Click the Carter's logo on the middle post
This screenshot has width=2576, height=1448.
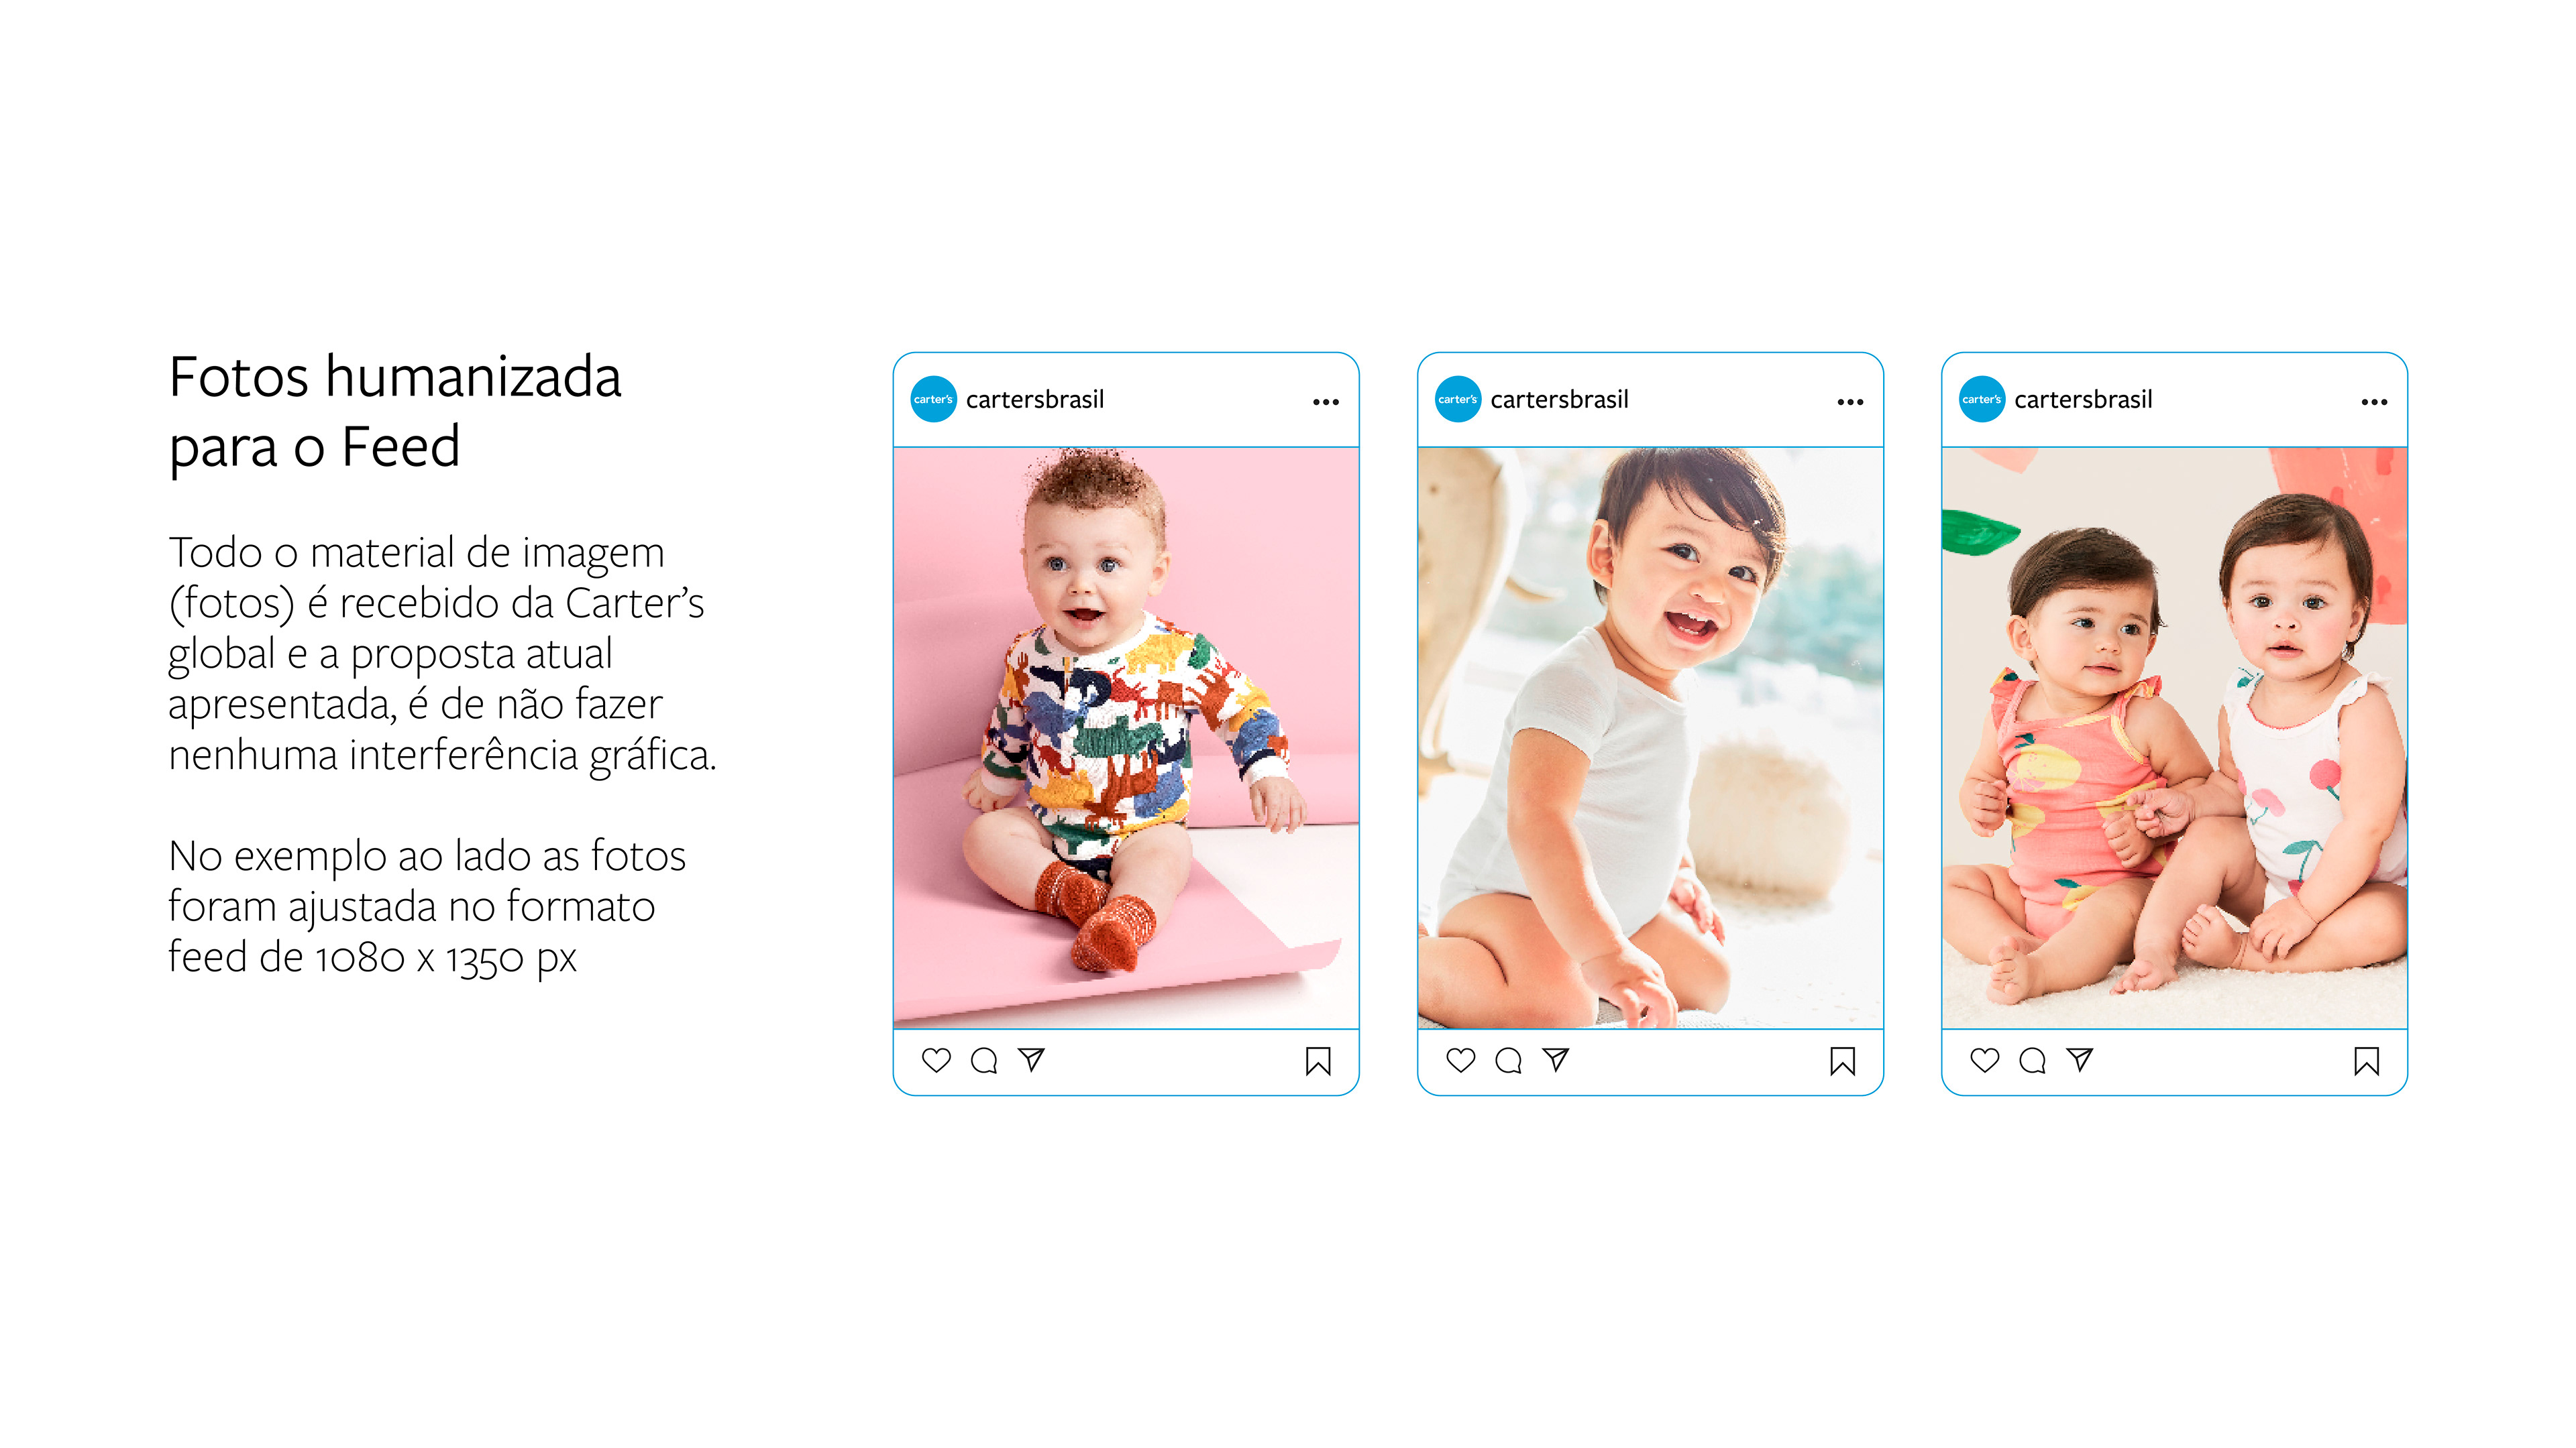click(1458, 400)
